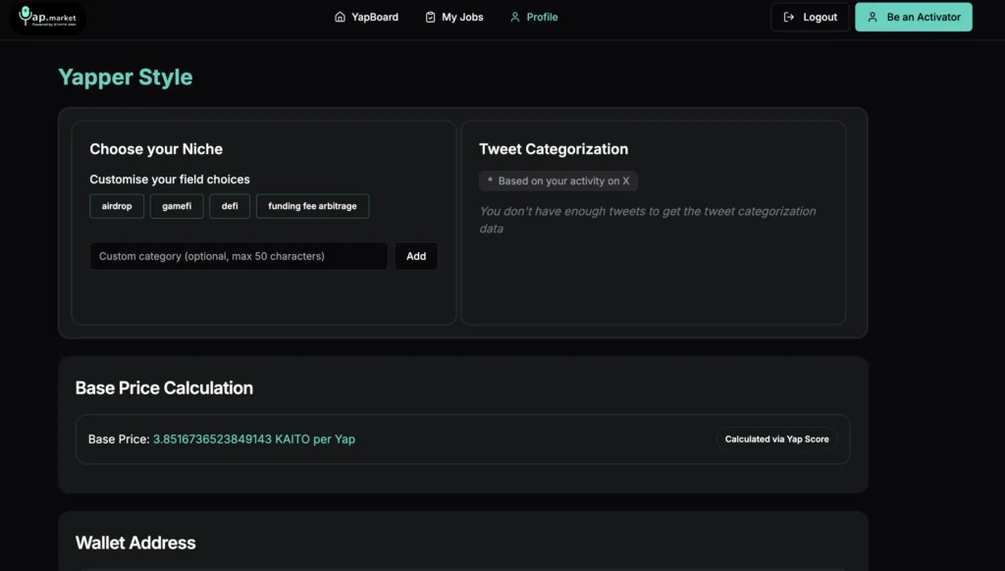Toggle the gamefi niche chip
1005x571 pixels.
pyautogui.click(x=177, y=206)
